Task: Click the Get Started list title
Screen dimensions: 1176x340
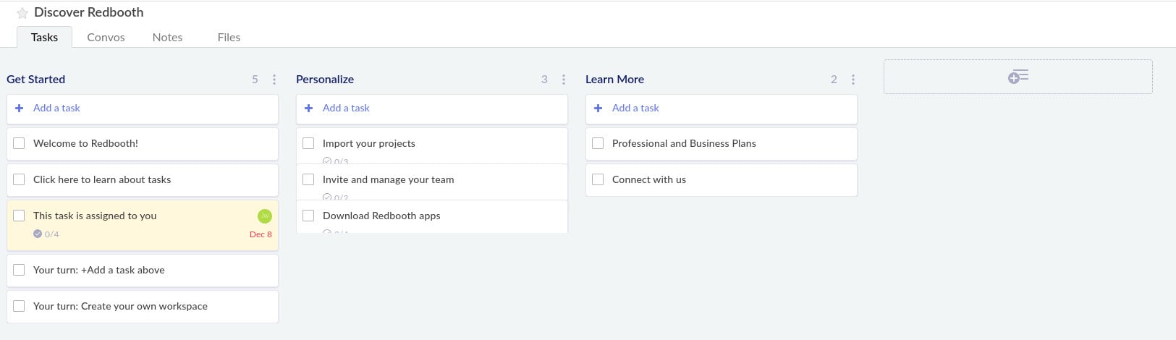Action: pos(36,80)
